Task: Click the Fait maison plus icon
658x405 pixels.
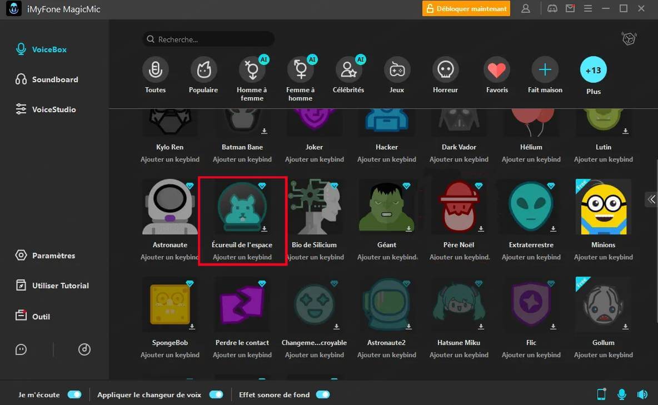Action: 545,69
